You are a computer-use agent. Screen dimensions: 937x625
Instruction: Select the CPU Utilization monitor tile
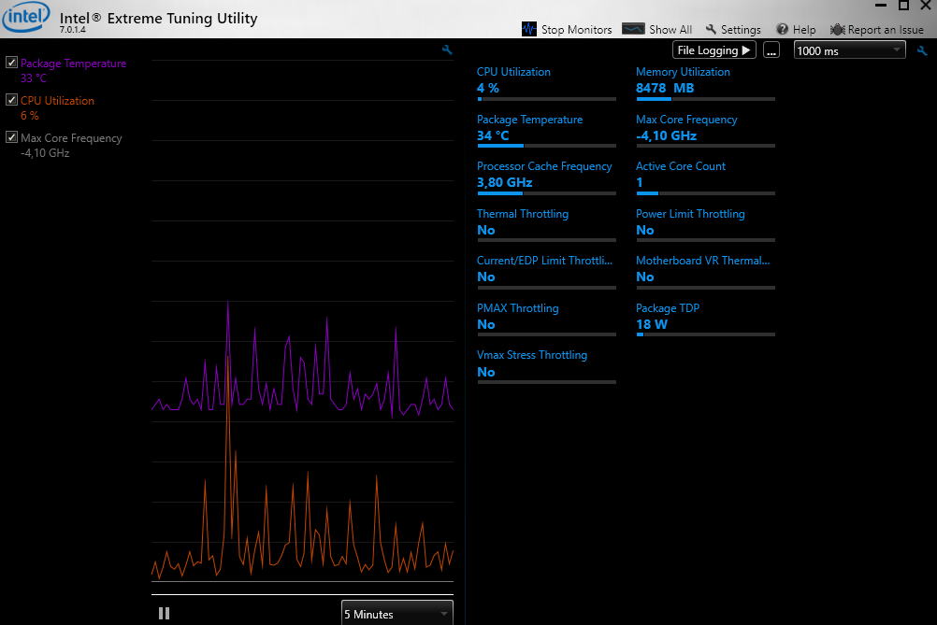[x=546, y=83]
